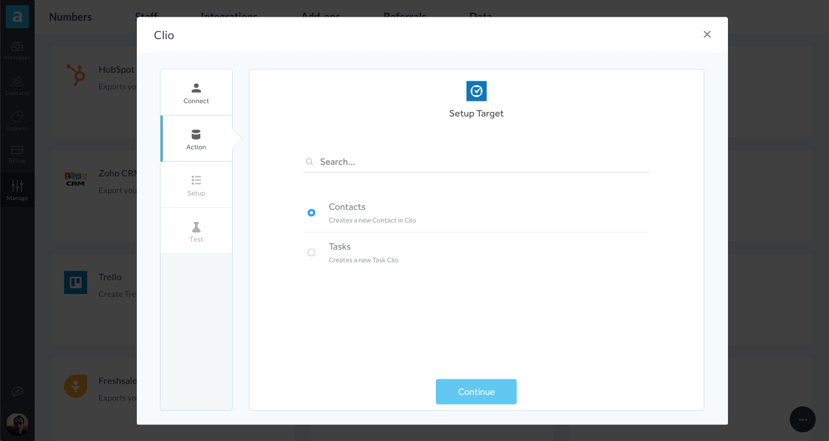Open the Setup step tab
Screen dimensions: 829x441
tap(196, 185)
